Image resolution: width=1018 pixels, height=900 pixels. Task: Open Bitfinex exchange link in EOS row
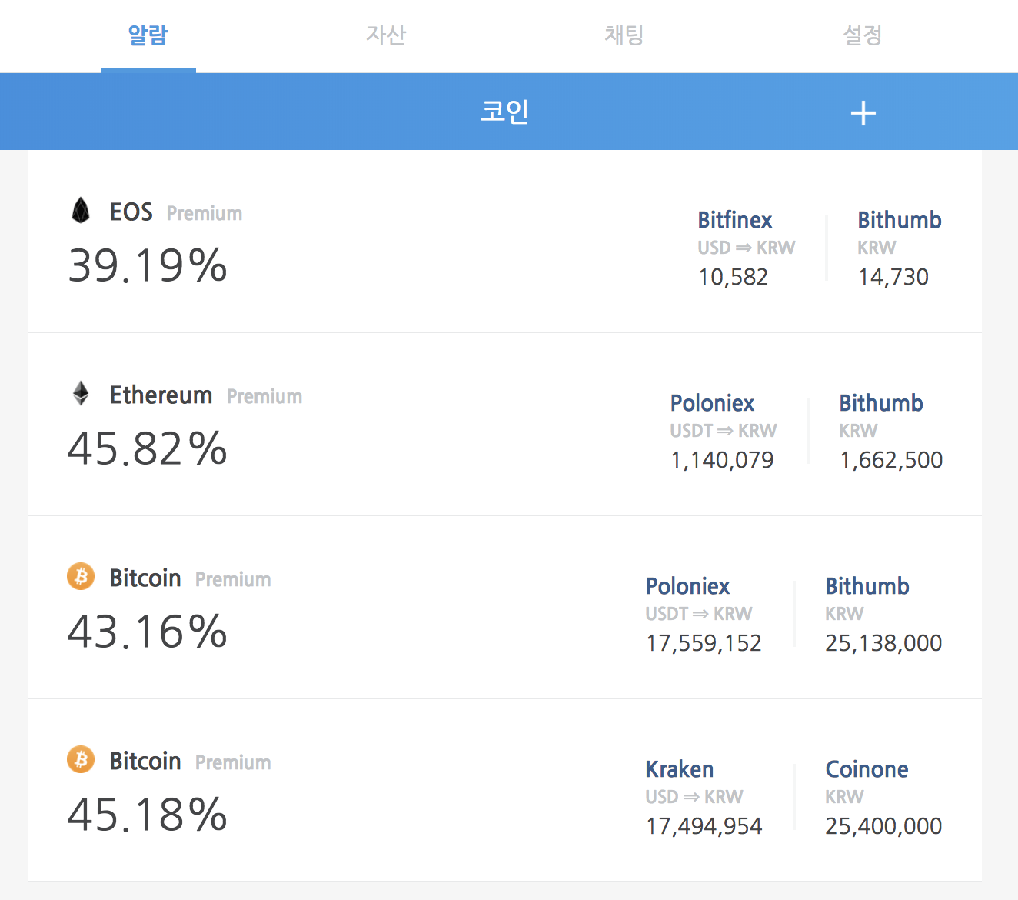coord(734,220)
